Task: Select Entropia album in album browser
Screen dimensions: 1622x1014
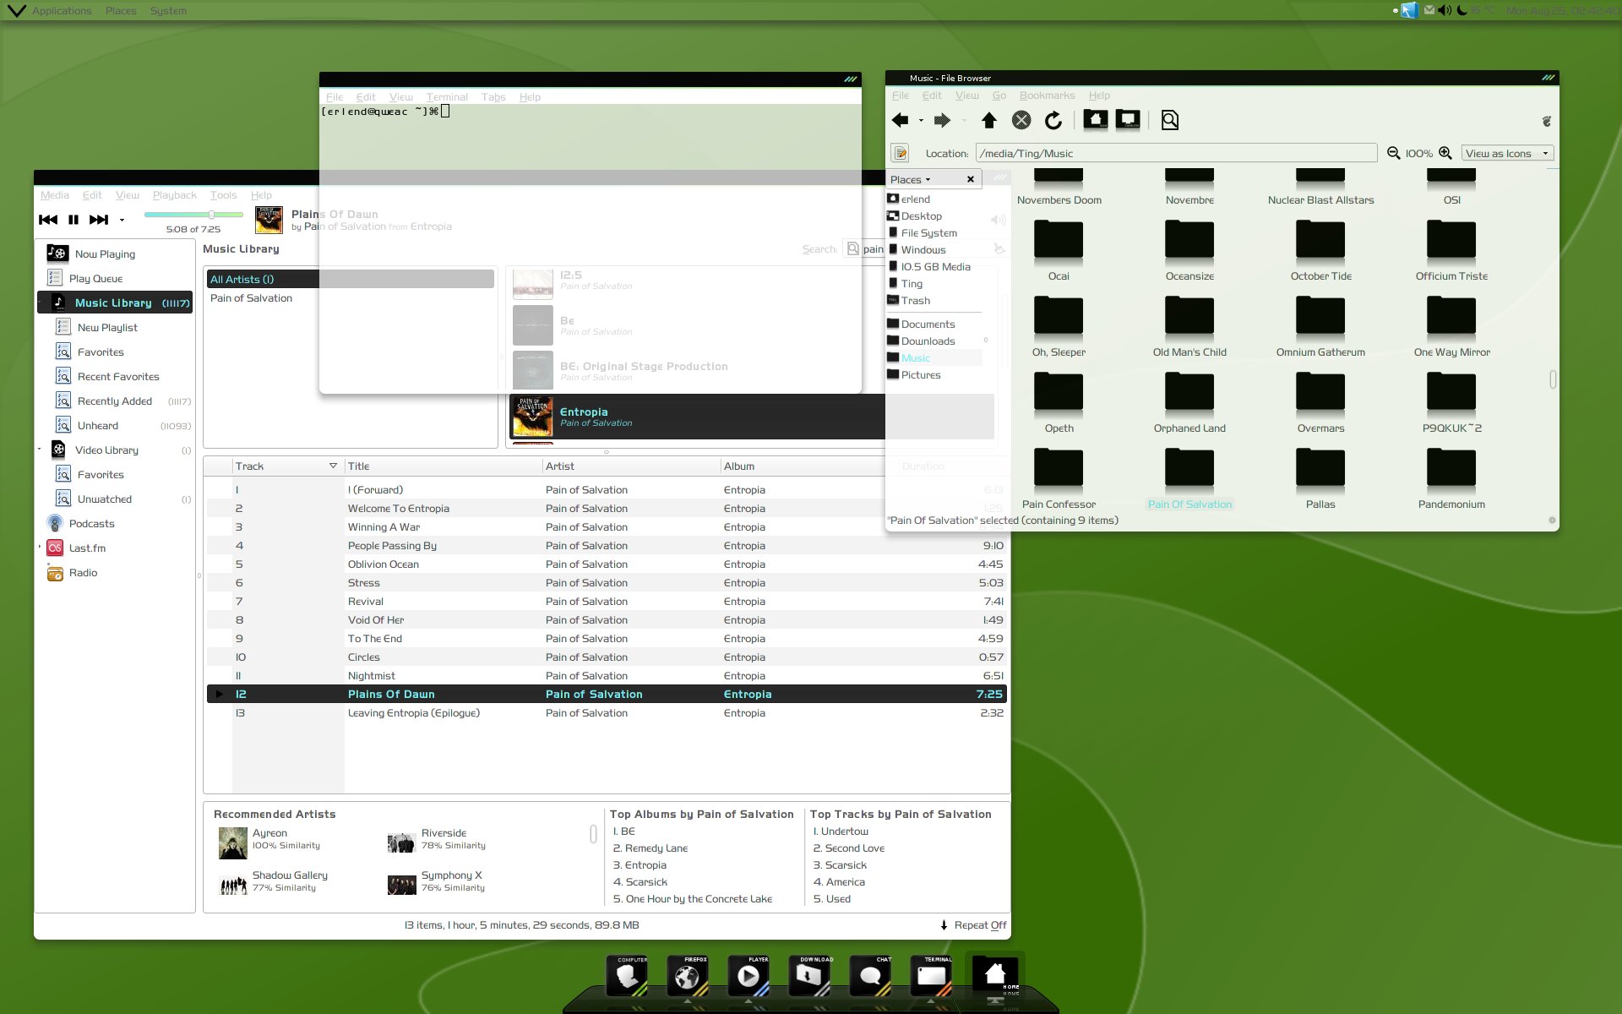Action: (x=697, y=417)
